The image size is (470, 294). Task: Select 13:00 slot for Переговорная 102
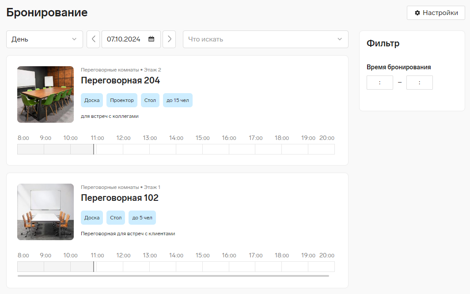[163, 267]
